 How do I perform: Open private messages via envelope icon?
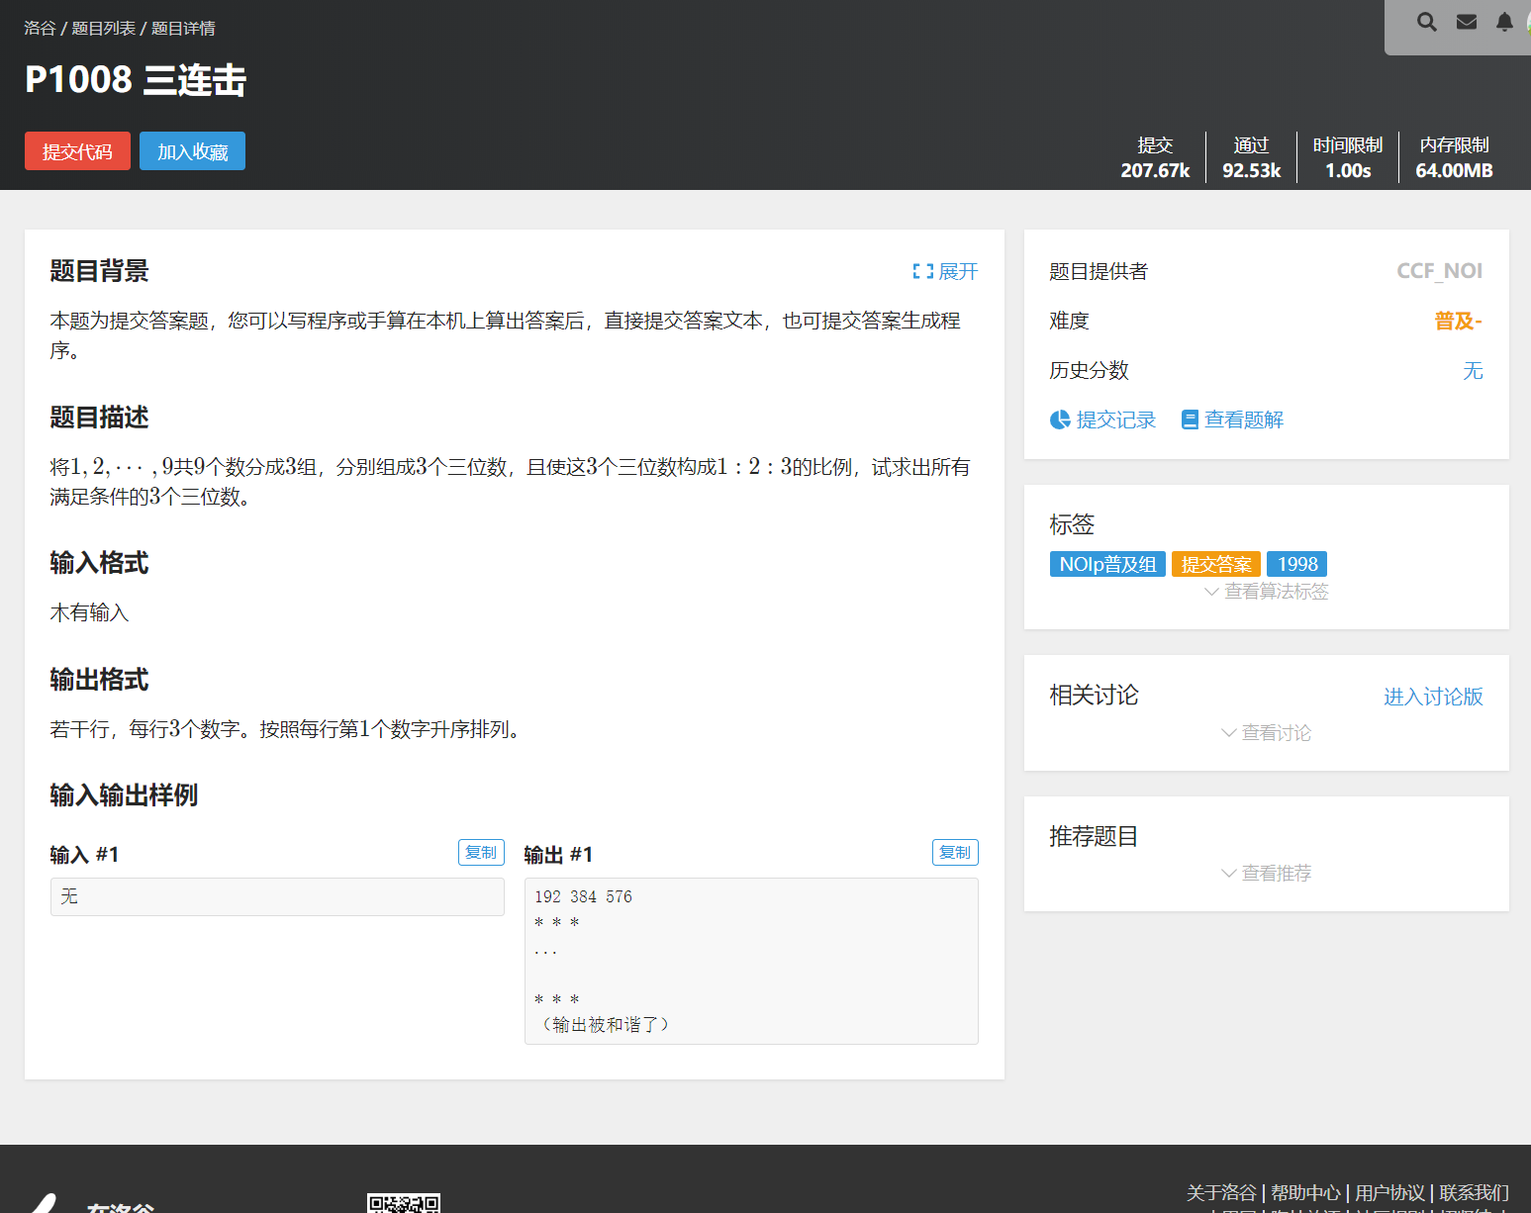1466,21
